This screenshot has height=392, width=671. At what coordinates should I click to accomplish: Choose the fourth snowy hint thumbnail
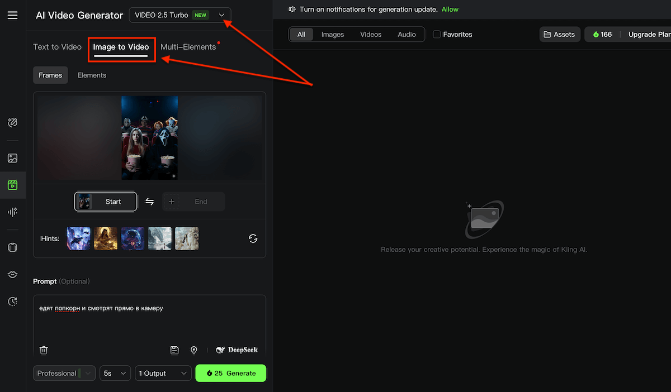click(160, 238)
